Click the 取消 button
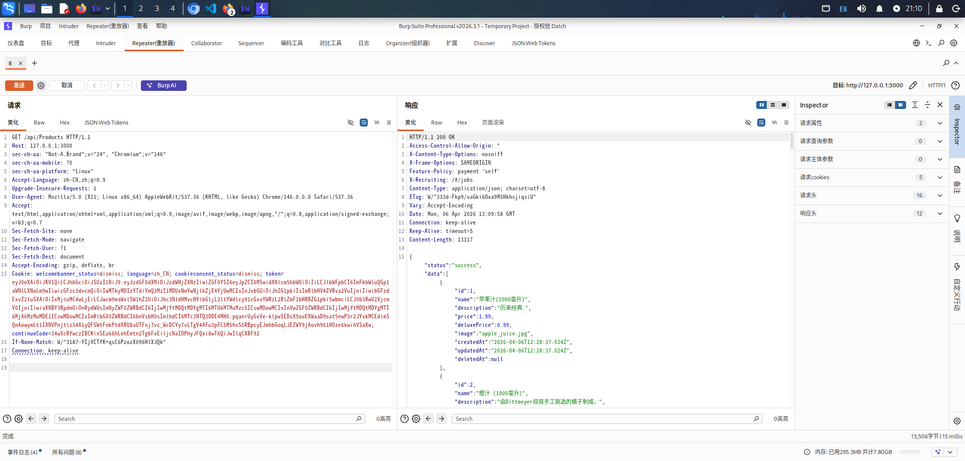This screenshot has height=461, width=965. click(x=67, y=85)
